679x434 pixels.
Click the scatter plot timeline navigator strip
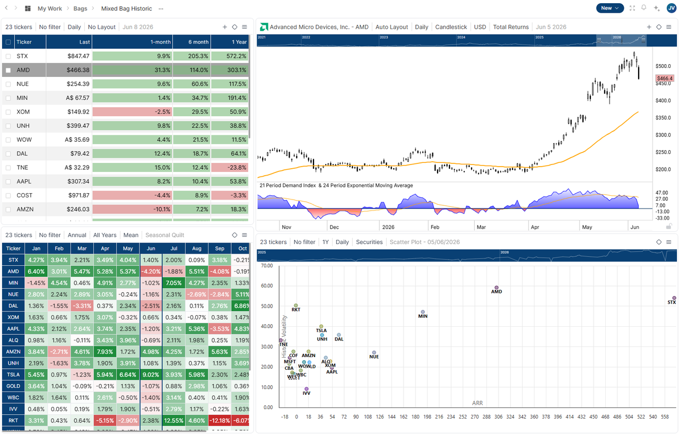click(x=467, y=255)
